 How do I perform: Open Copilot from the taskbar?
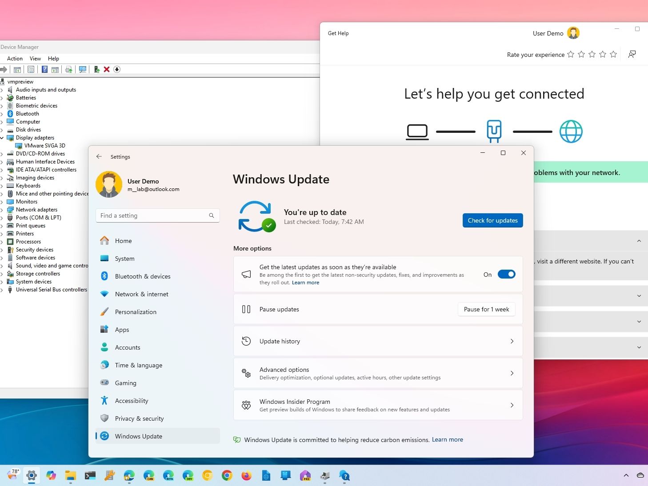pos(51,475)
